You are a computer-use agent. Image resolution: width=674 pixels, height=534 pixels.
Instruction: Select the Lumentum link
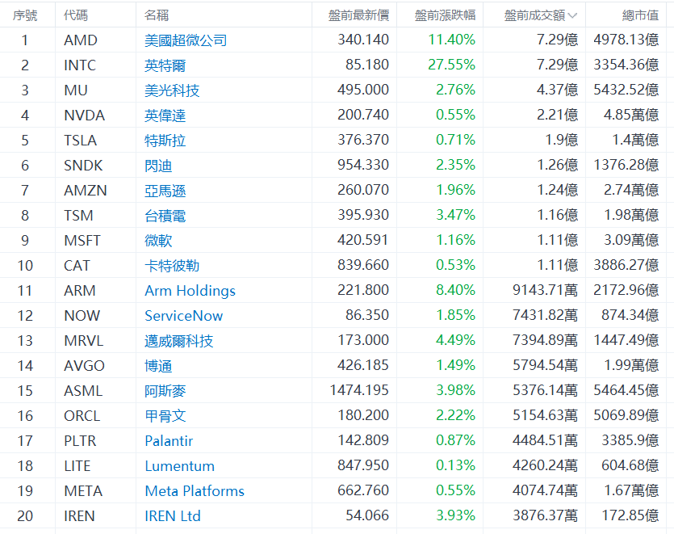(x=179, y=466)
